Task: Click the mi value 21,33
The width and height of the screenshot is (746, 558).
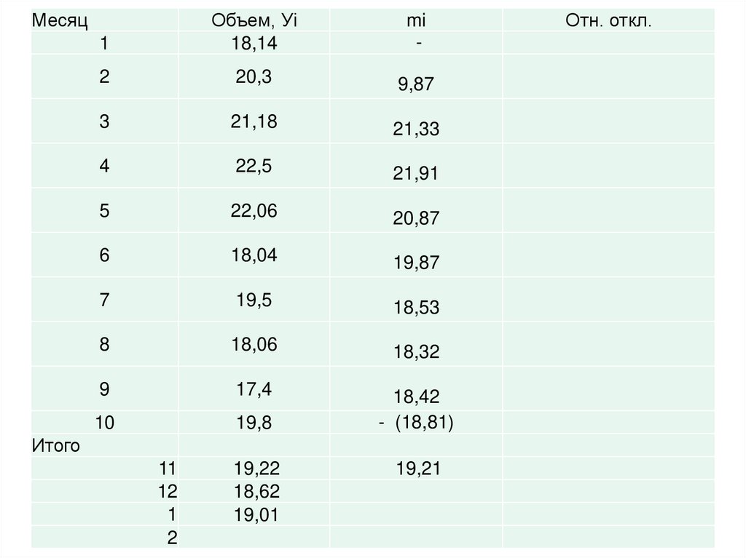Action: pyautogui.click(x=418, y=129)
